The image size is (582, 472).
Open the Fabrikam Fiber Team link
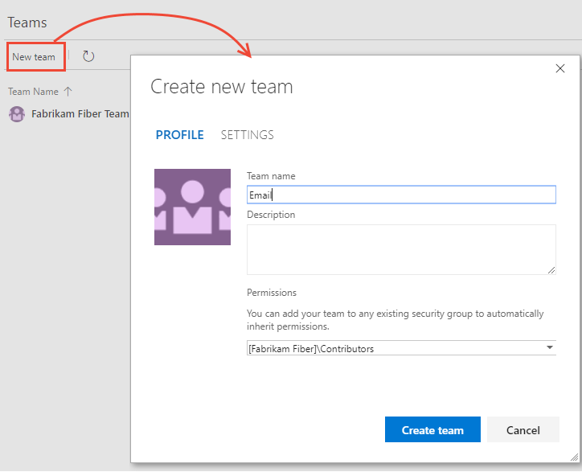(x=80, y=114)
